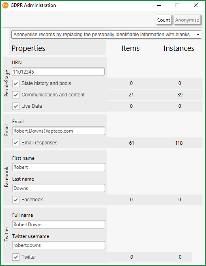Toggle the Facebook checkbox

pos(16,200)
